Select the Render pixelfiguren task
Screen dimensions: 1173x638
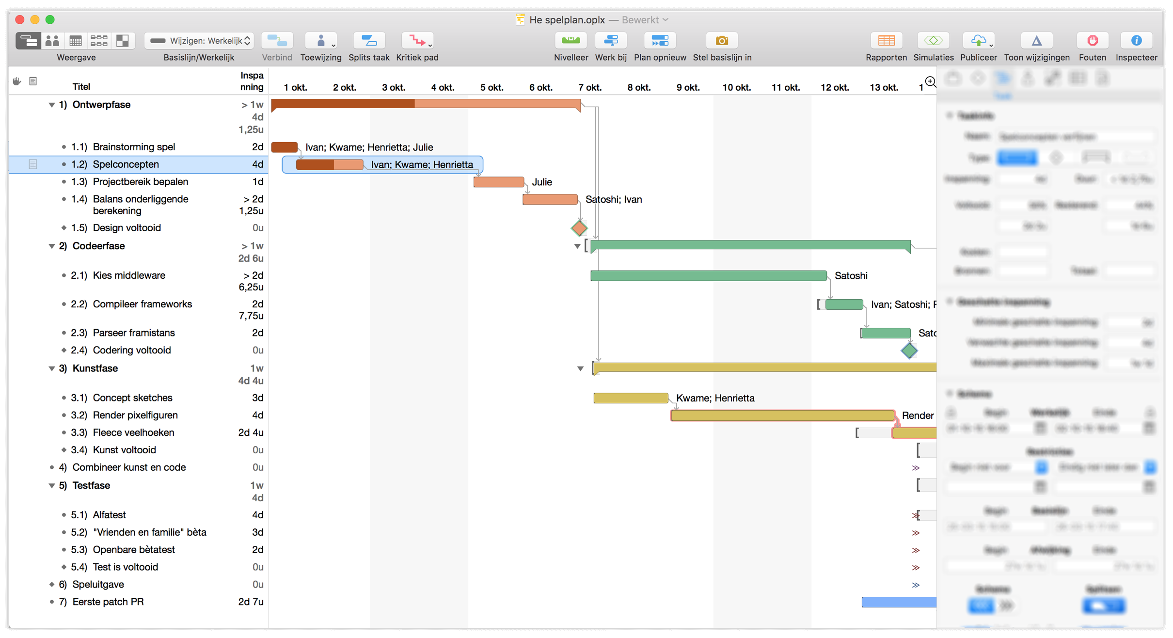click(x=135, y=415)
